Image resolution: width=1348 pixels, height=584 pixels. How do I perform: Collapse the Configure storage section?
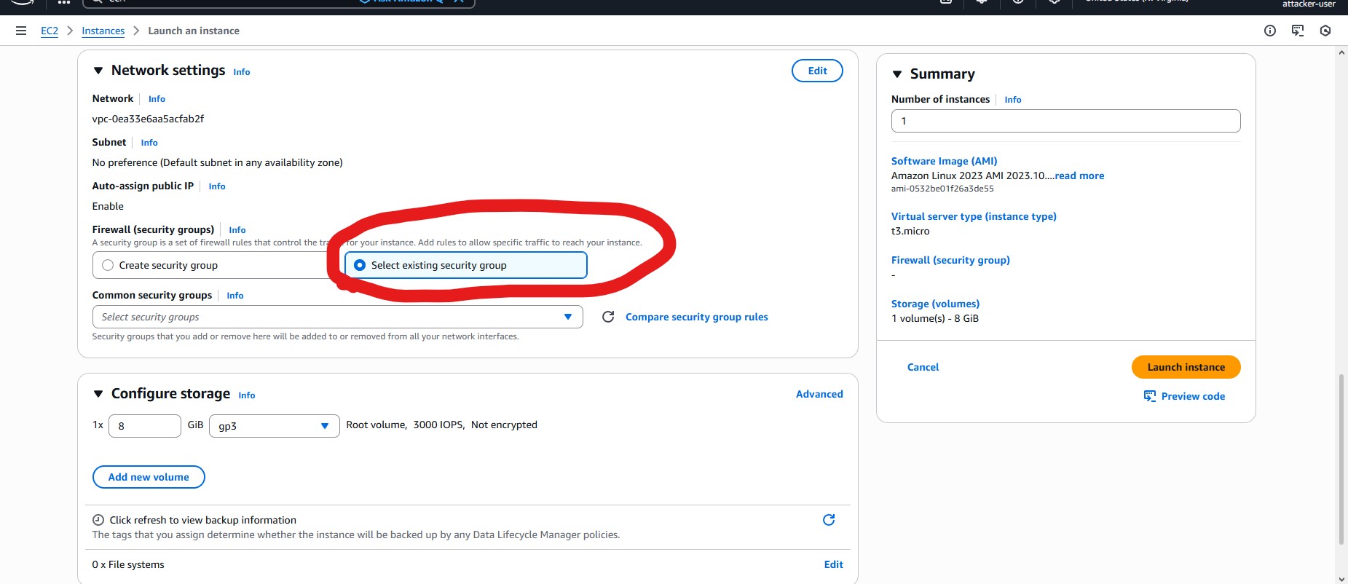click(x=98, y=394)
